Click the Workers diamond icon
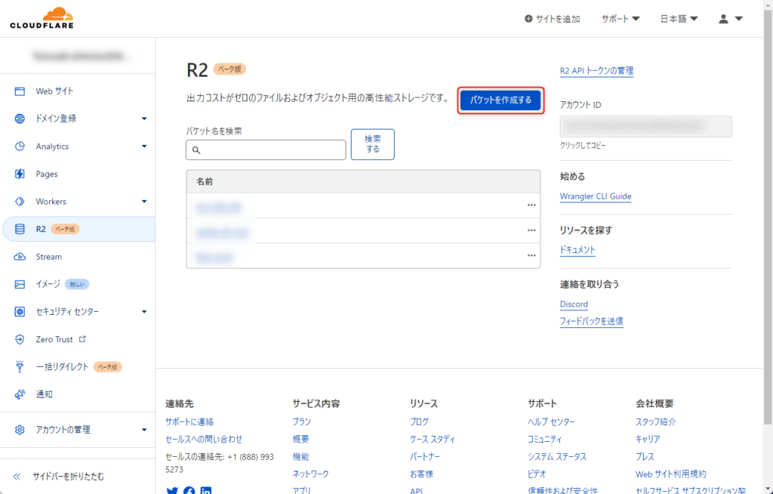 pyautogui.click(x=20, y=202)
